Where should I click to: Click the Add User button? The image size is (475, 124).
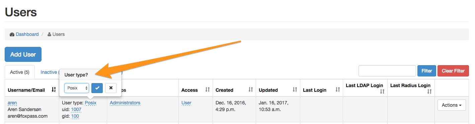(23, 55)
